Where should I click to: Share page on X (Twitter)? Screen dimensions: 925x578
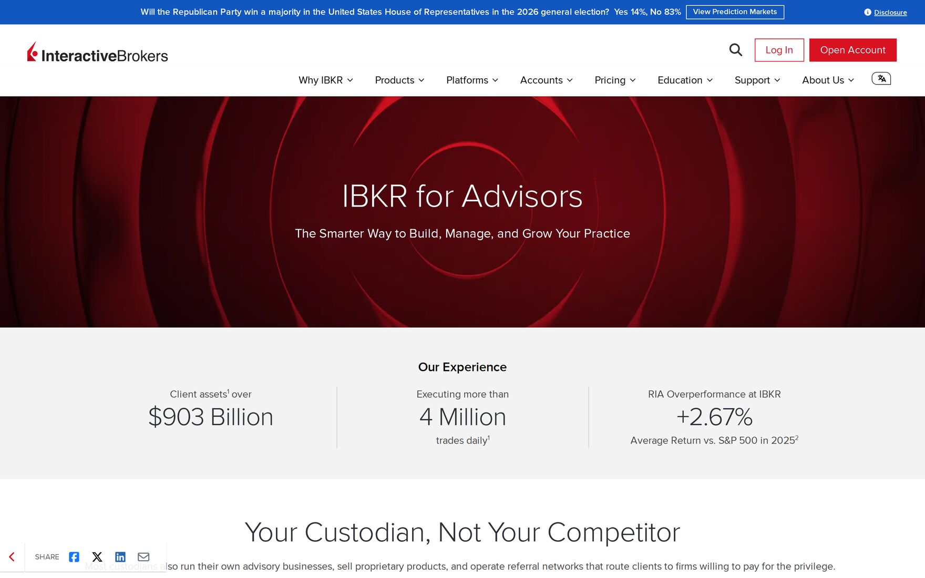[97, 557]
